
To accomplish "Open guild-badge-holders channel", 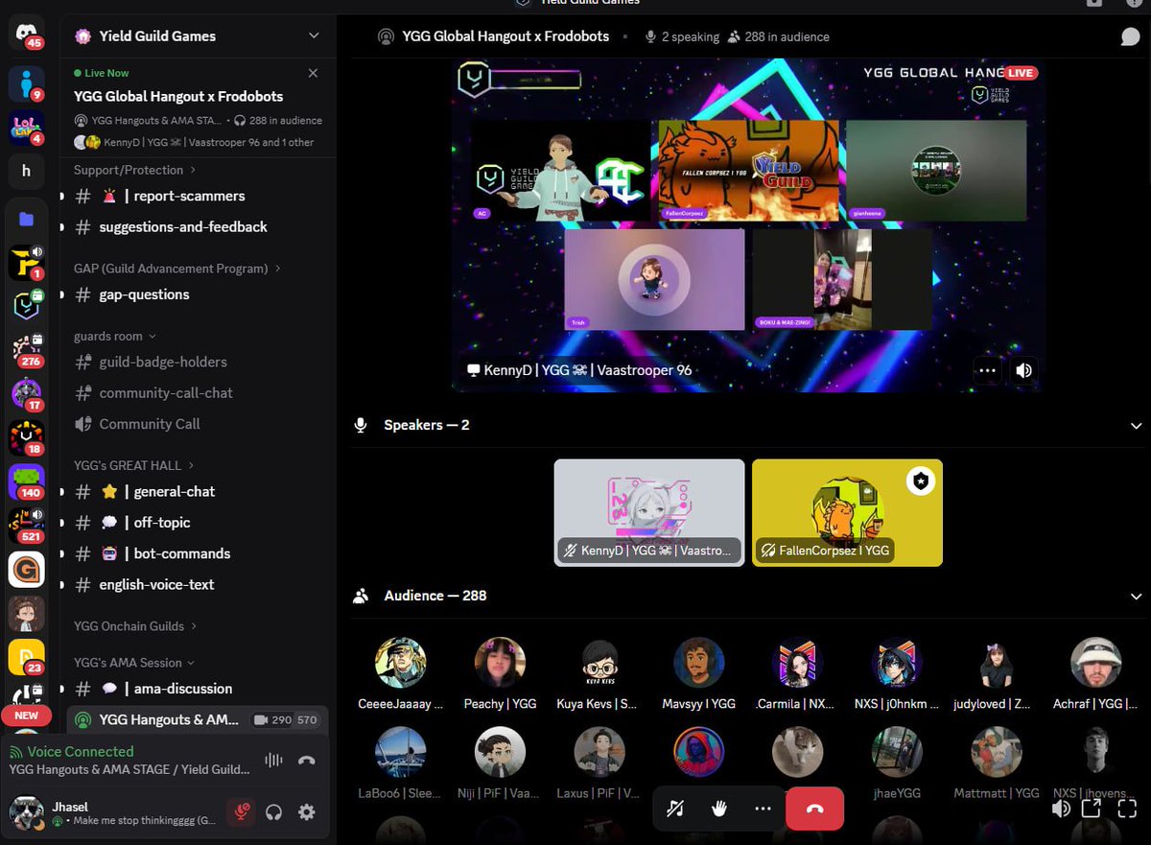I will [x=198, y=362].
